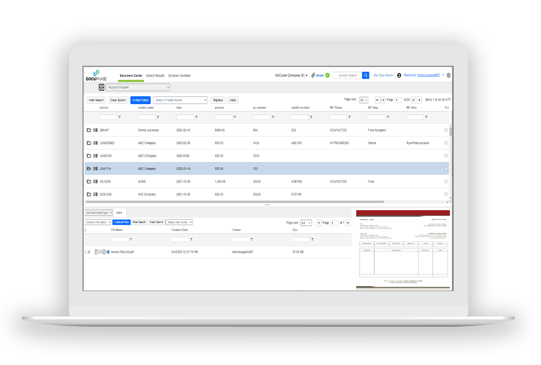Switch to Search Results tab

[155, 75]
